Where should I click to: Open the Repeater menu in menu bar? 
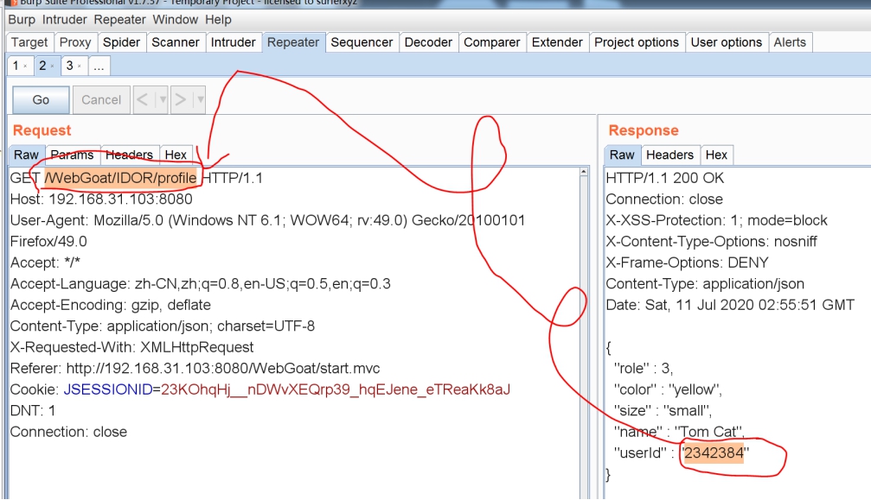pos(119,19)
